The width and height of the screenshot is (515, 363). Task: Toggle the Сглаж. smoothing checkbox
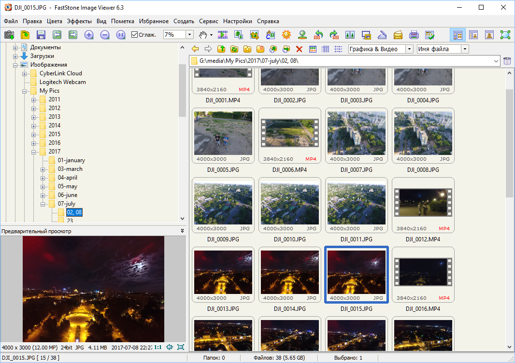[134, 35]
